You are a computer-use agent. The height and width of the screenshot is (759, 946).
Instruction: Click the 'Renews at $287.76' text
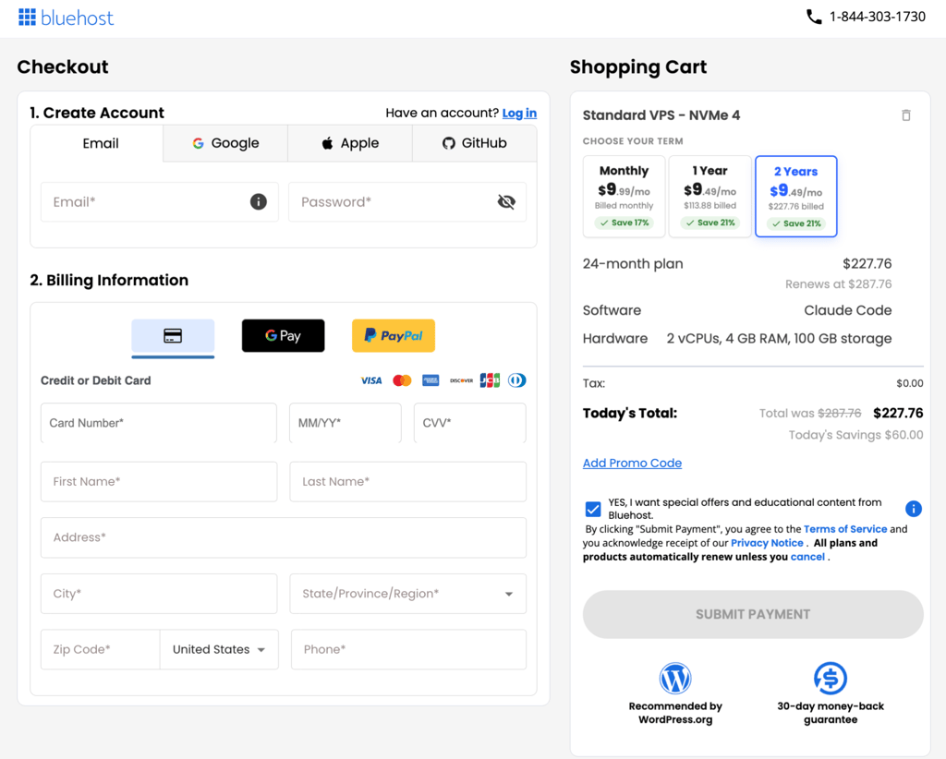838,284
